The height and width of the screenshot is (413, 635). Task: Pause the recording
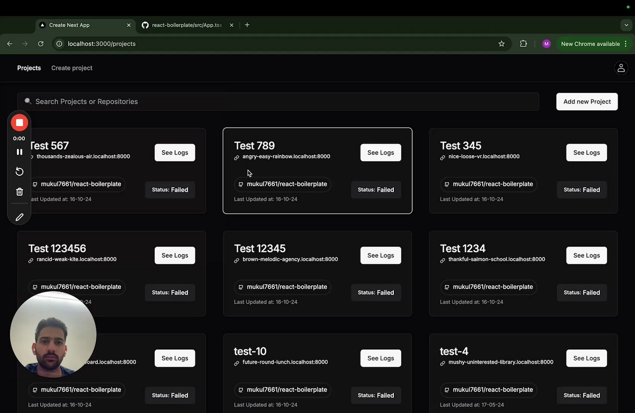point(19,152)
